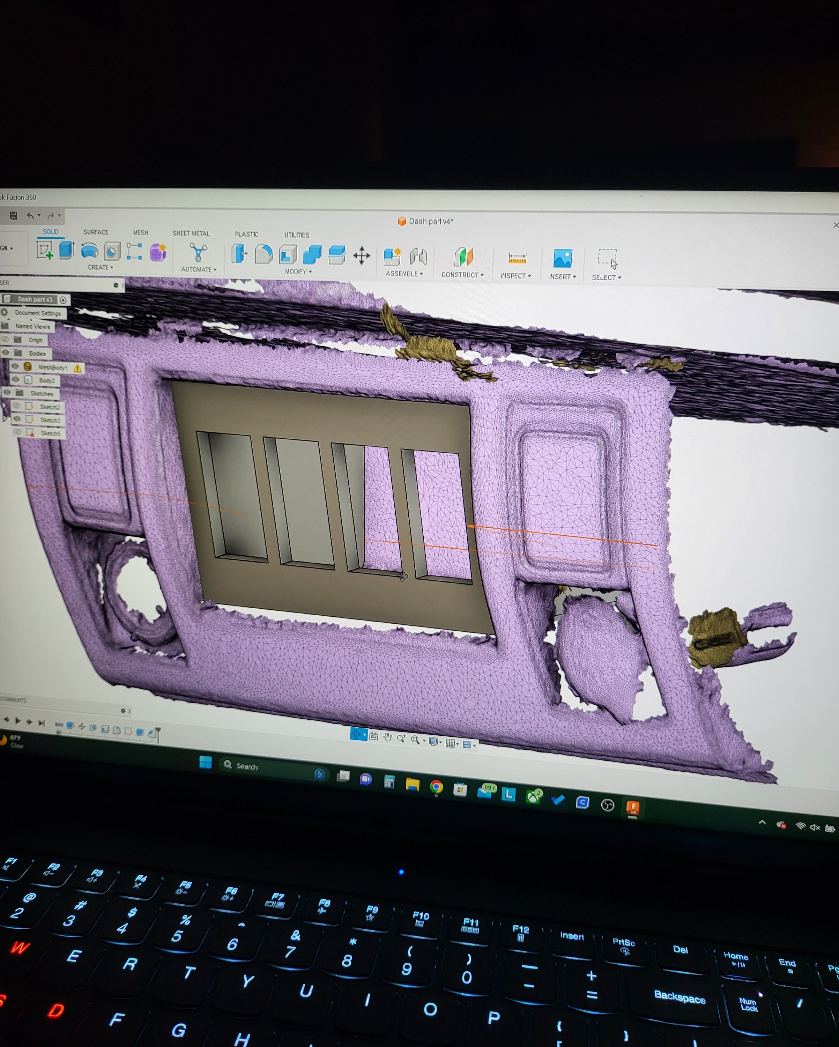Play the design timeline
The image size is (839, 1047).
[18, 721]
